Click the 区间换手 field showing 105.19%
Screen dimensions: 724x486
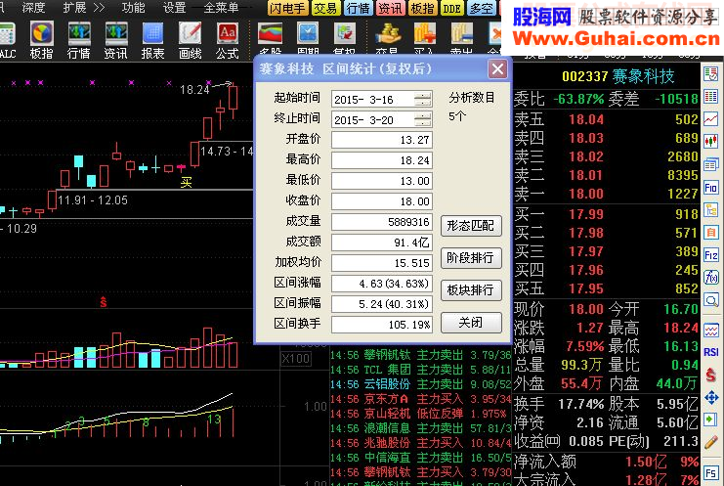click(382, 325)
